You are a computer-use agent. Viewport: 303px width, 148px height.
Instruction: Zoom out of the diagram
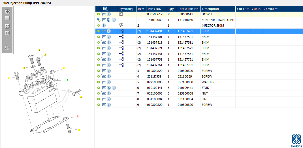tap(7, 18)
